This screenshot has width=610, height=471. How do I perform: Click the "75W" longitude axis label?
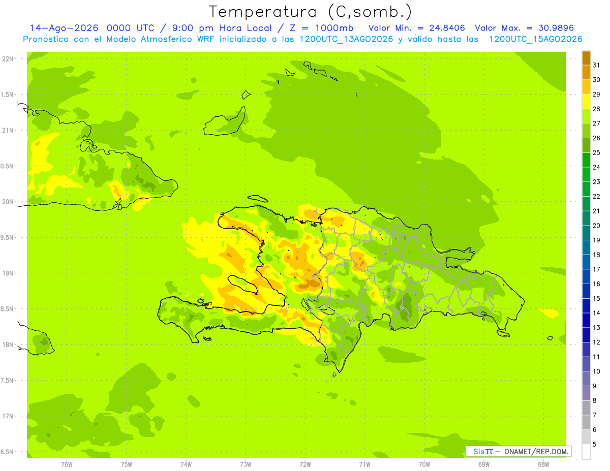click(127, 464)
